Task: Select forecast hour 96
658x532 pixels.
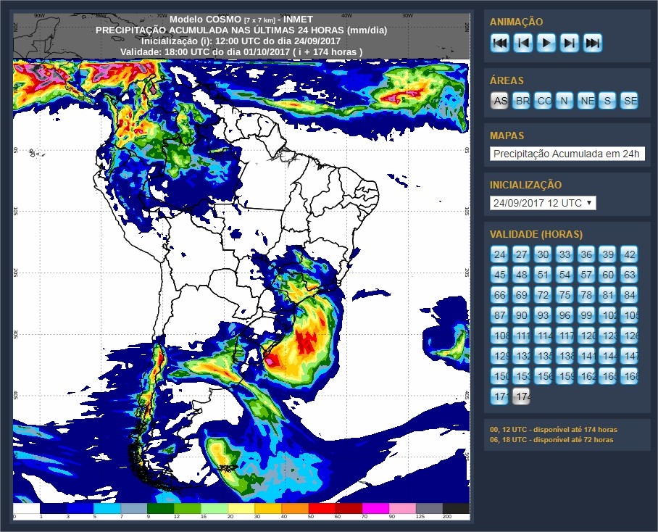Action: pos(565,315)
